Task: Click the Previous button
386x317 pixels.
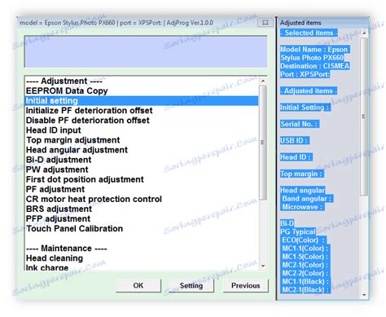Action: (x=246, y=285)
